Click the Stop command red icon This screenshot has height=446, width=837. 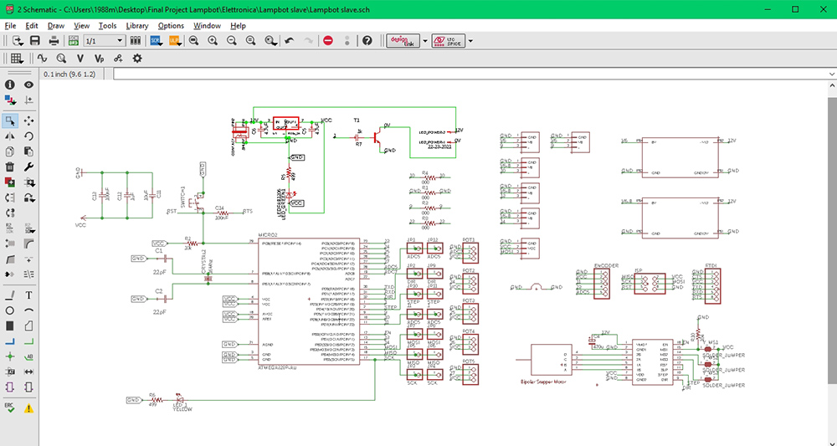click(x=328, y=40)
